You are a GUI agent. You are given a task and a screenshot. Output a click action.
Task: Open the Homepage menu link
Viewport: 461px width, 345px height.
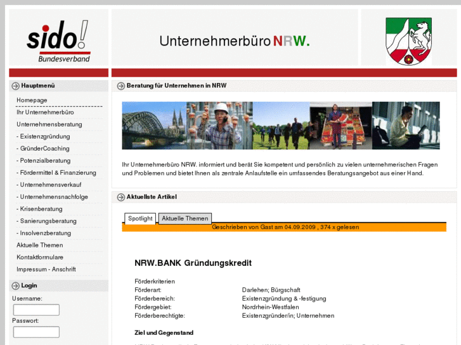(32, 100)
